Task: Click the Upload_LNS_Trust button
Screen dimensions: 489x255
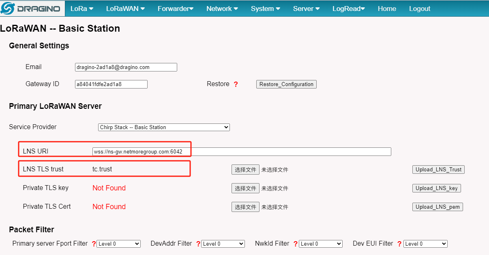Action: [x=438, y=170]
